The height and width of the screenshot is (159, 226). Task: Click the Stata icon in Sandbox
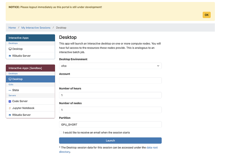pos(10,90)
